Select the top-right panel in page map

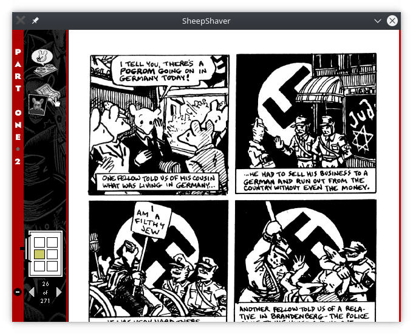pyautogui.click(x=52, y=242)
